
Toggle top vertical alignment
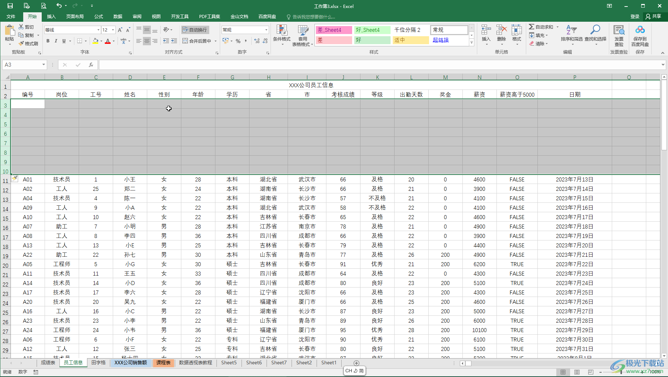tap(139, 30)
